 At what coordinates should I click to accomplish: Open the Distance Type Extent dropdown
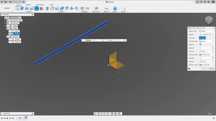coord(206,41)
